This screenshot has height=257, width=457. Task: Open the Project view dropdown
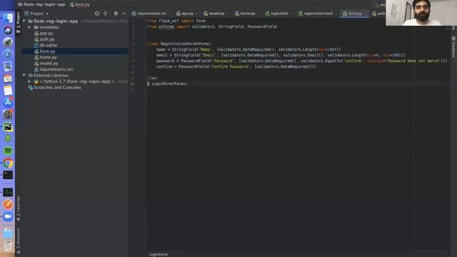36,14
